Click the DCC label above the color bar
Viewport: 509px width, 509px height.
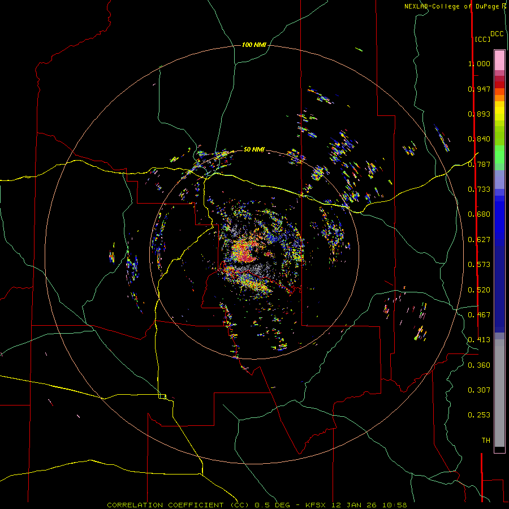tap(497, 34)
